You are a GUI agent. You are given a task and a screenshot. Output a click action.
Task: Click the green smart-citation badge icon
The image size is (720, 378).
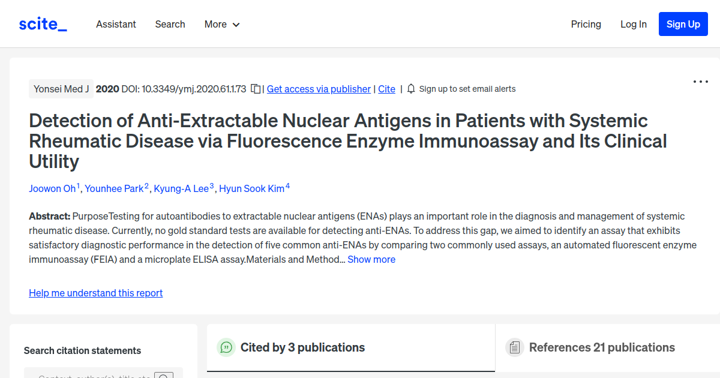pos(226,347)
